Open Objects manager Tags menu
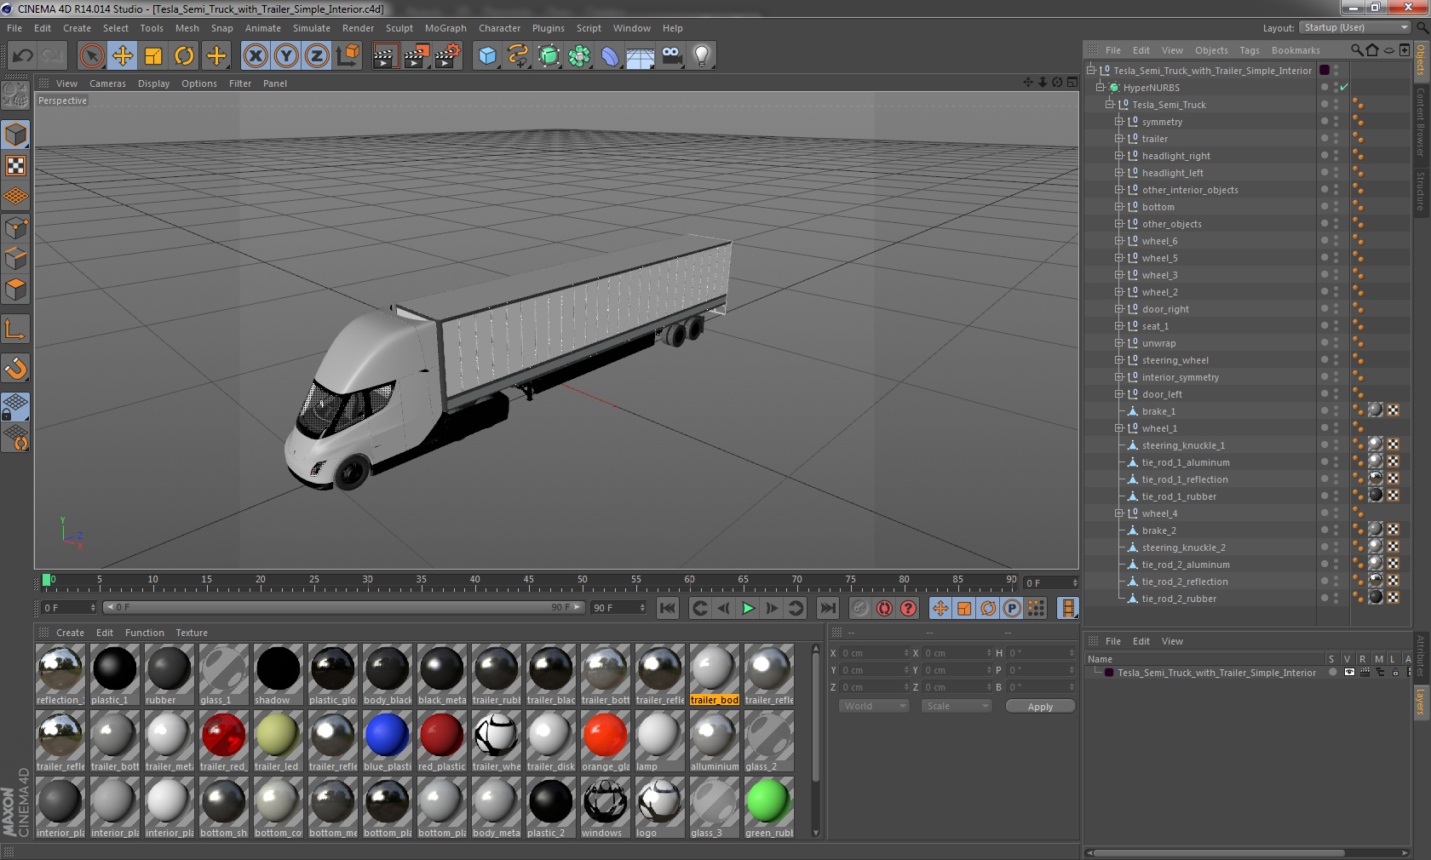Image resolution: width=1431 pixels, height=860 pixels. [x=1250, y=50]
